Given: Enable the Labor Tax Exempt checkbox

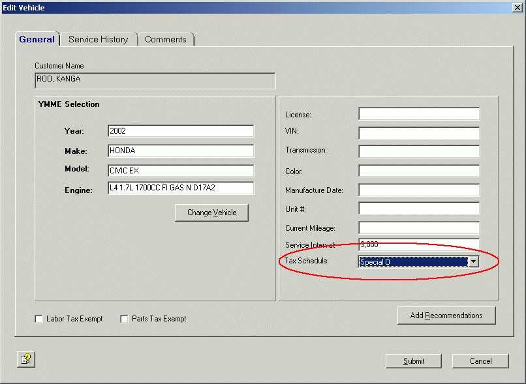Looking at the screenshot, I should point(39,319).
